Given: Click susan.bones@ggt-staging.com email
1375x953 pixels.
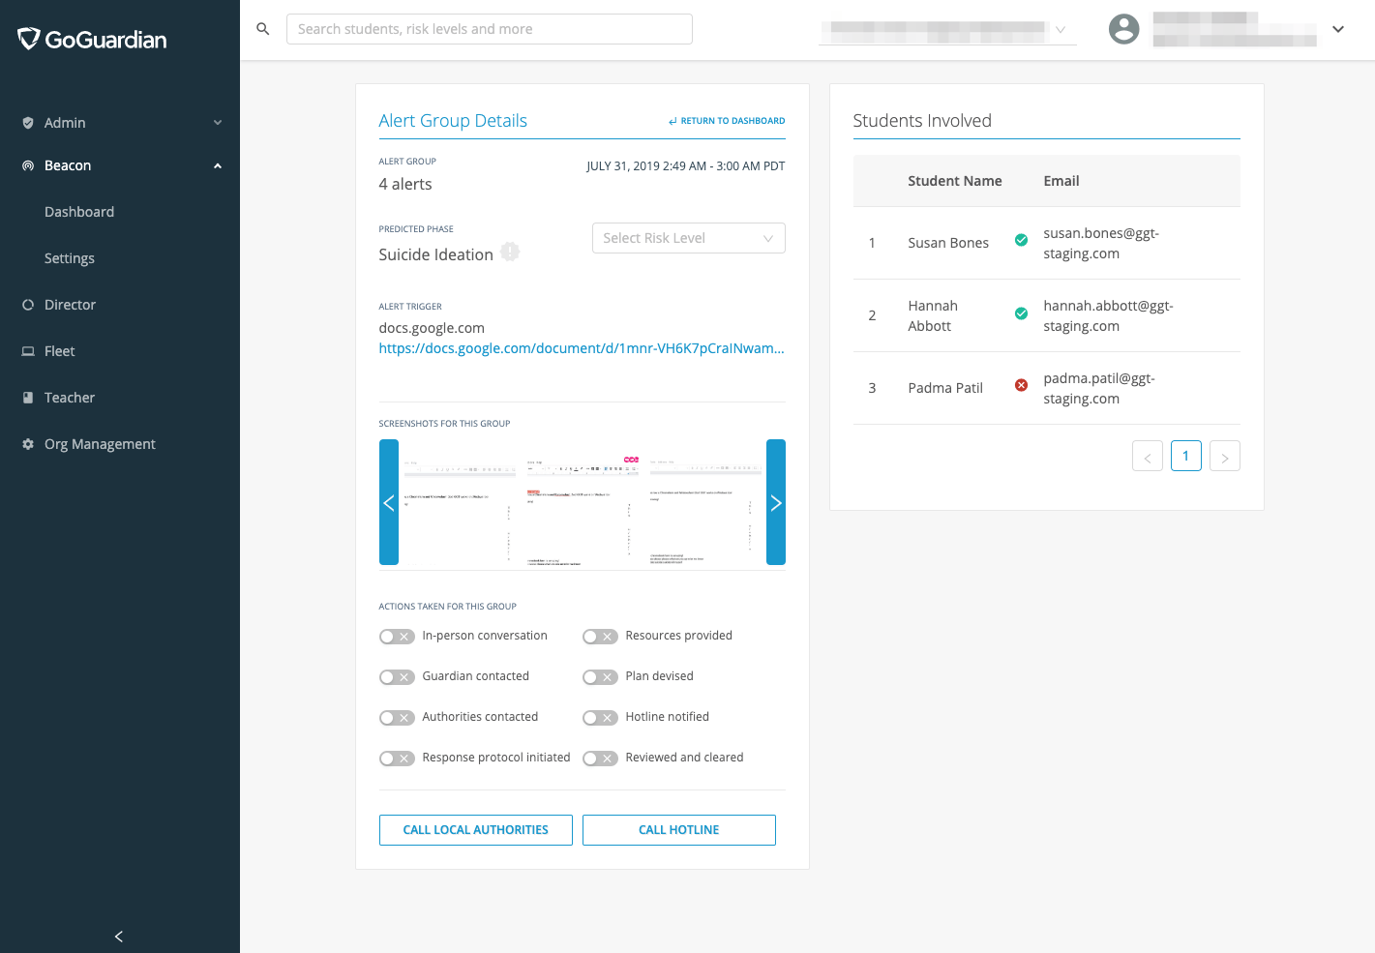Looking at the screenshot, I should tap(1101, 243).
